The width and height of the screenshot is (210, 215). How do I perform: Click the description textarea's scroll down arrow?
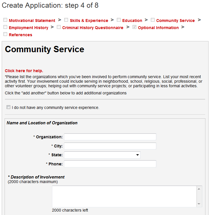(199, 204)
